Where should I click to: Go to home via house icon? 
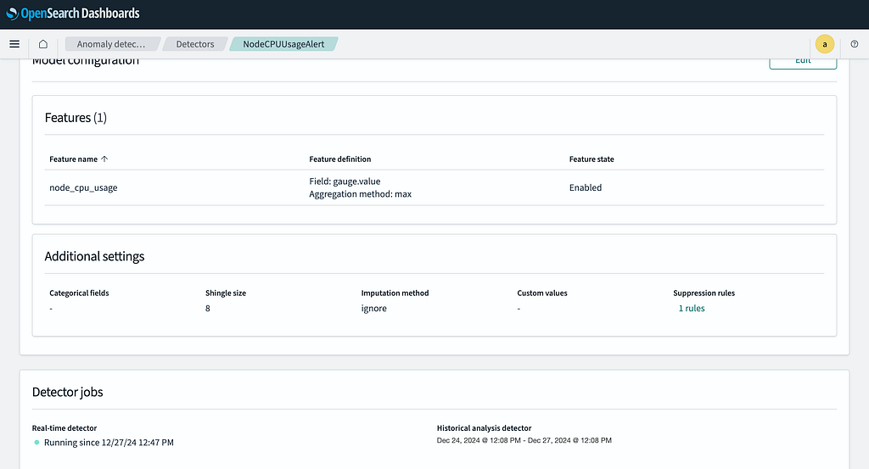[42, 44]
